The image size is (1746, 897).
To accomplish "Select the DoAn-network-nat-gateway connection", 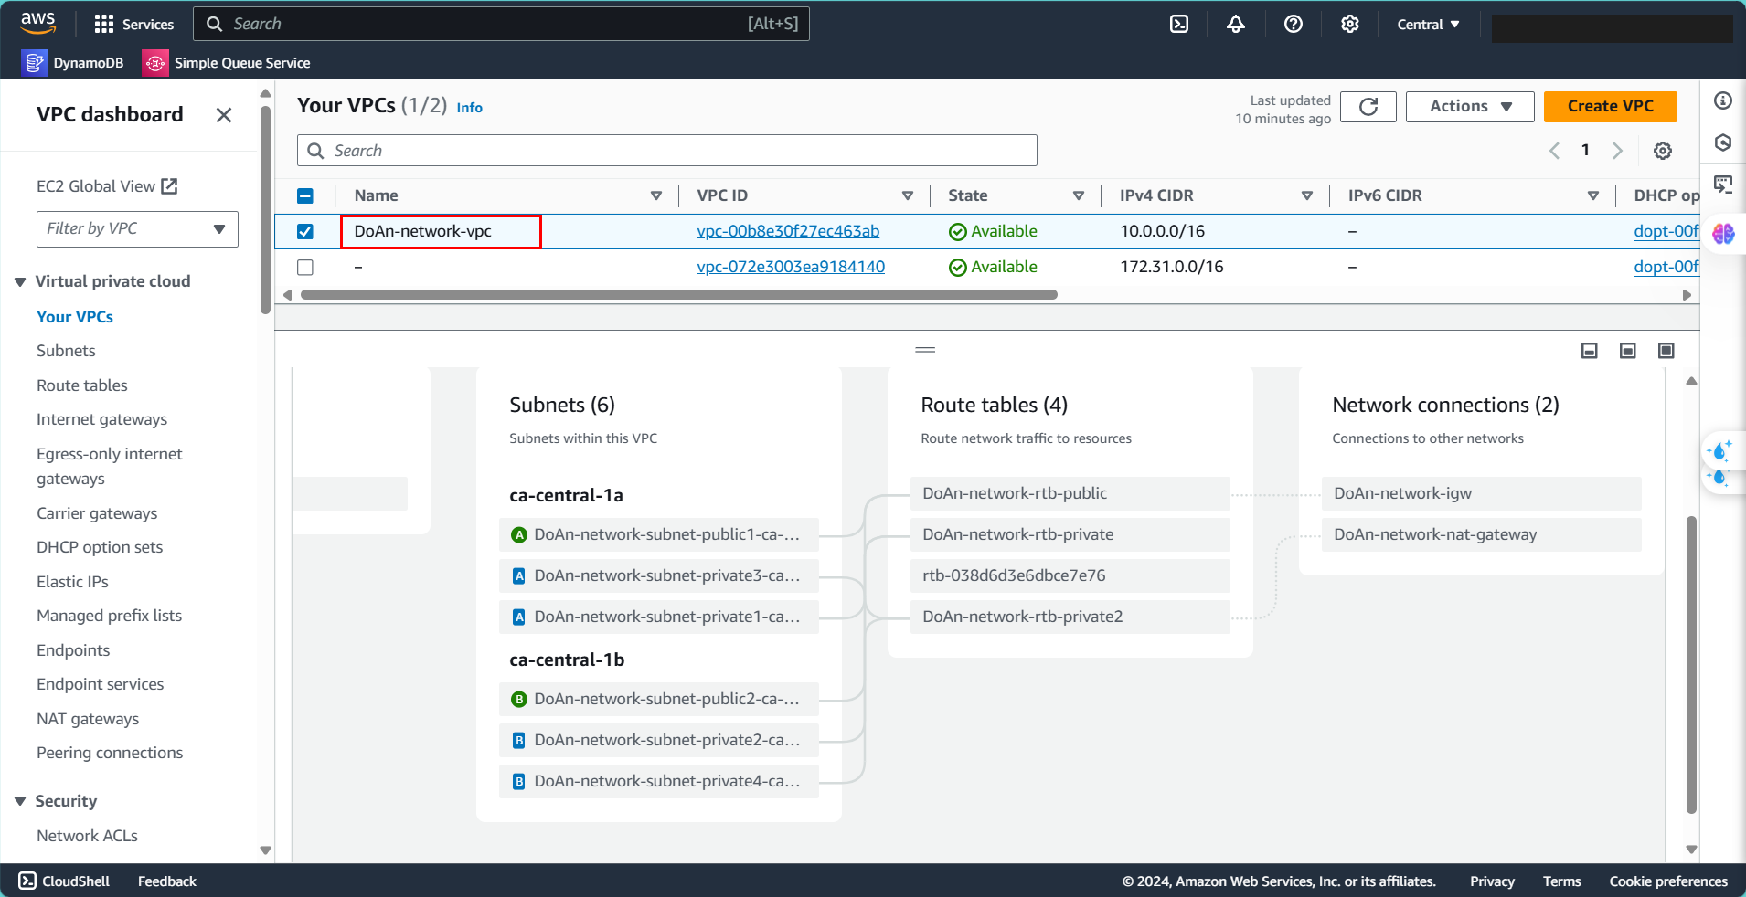I will tap(1481, 534).
